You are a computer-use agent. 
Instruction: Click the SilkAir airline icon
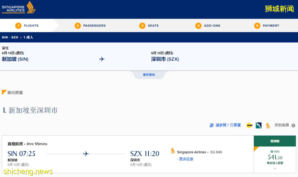pyautogui.click(x=258, y=125)
